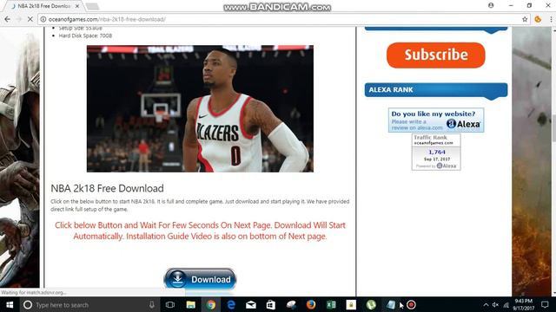
Task: Stop loading the page
Action: point(30,19)
